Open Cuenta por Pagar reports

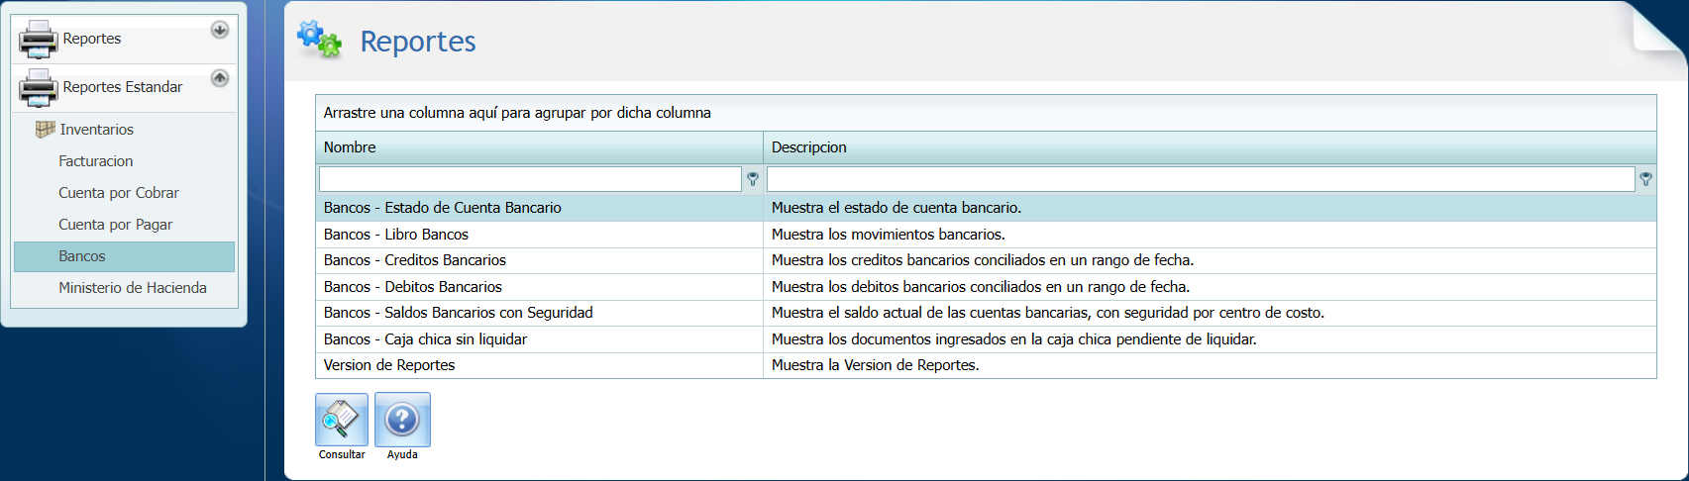tap(115, 225)
